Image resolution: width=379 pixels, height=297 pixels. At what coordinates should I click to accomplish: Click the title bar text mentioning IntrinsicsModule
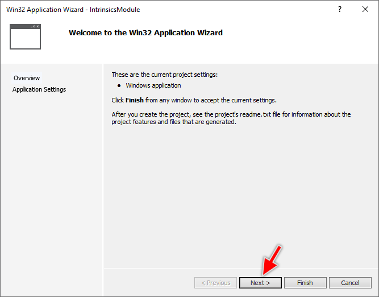pyautogui.click(x=73, y=10)
